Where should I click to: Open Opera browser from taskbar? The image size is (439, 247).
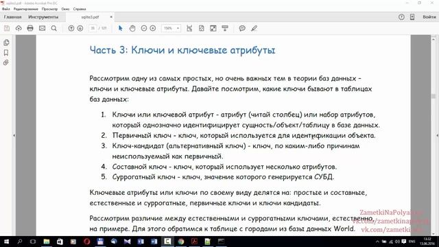pos(87,242)
